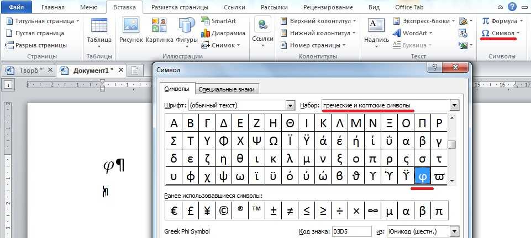The width and height of the screenshot is (531, 238).
Task: Expand the Шрифт font combo box
Action: 290,106
